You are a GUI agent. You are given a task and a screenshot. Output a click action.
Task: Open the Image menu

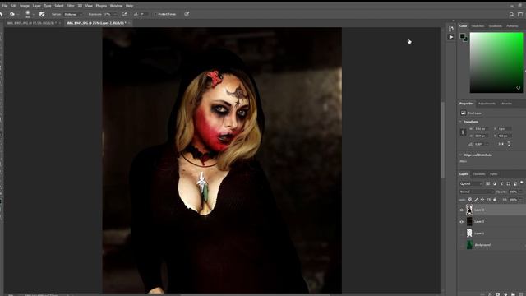pyautogui.click(x=24, y=6)
